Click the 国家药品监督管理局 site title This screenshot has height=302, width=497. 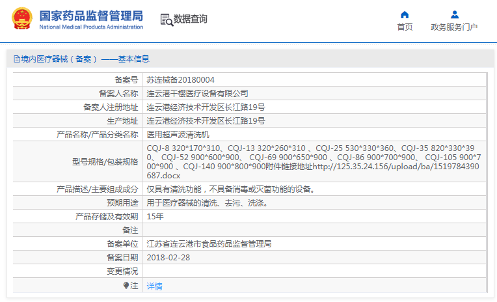coord(91,16)
